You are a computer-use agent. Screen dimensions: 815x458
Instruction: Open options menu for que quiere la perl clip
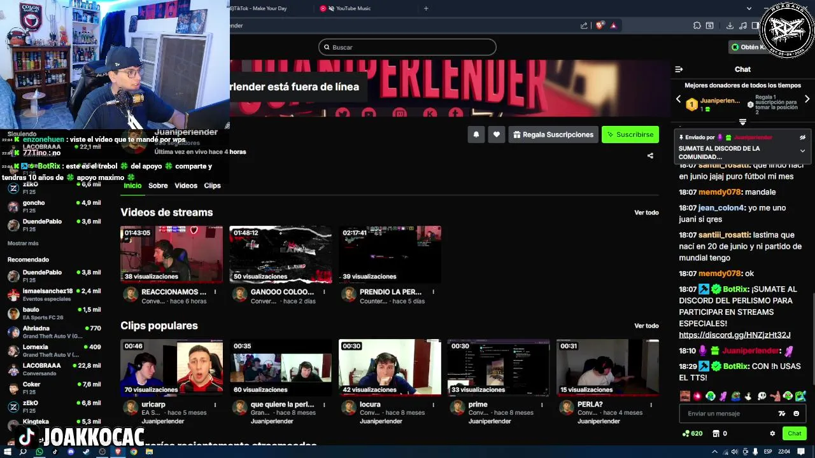click(x=324, y=405)
